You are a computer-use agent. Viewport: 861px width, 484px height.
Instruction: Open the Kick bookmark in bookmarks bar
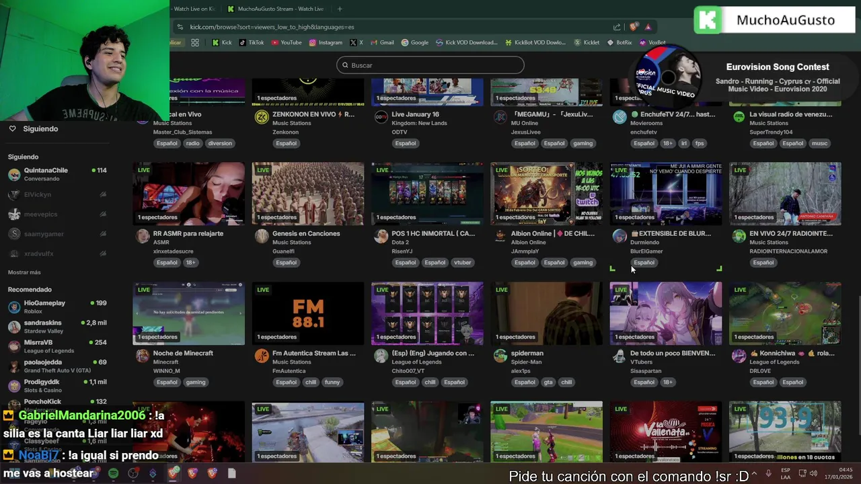click(x=222, y=42)
